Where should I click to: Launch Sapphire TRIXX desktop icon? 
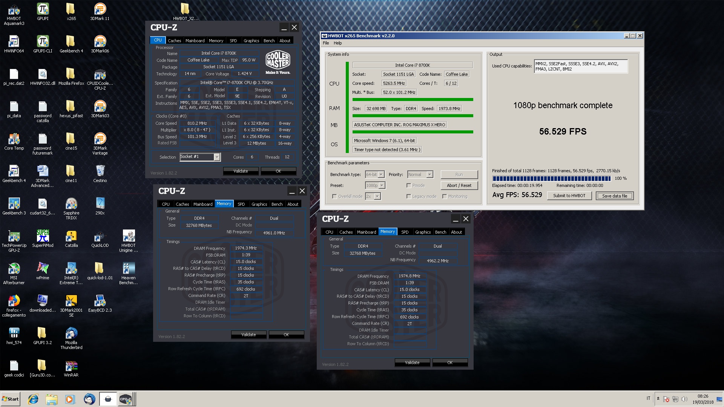[x=71, y=209]
